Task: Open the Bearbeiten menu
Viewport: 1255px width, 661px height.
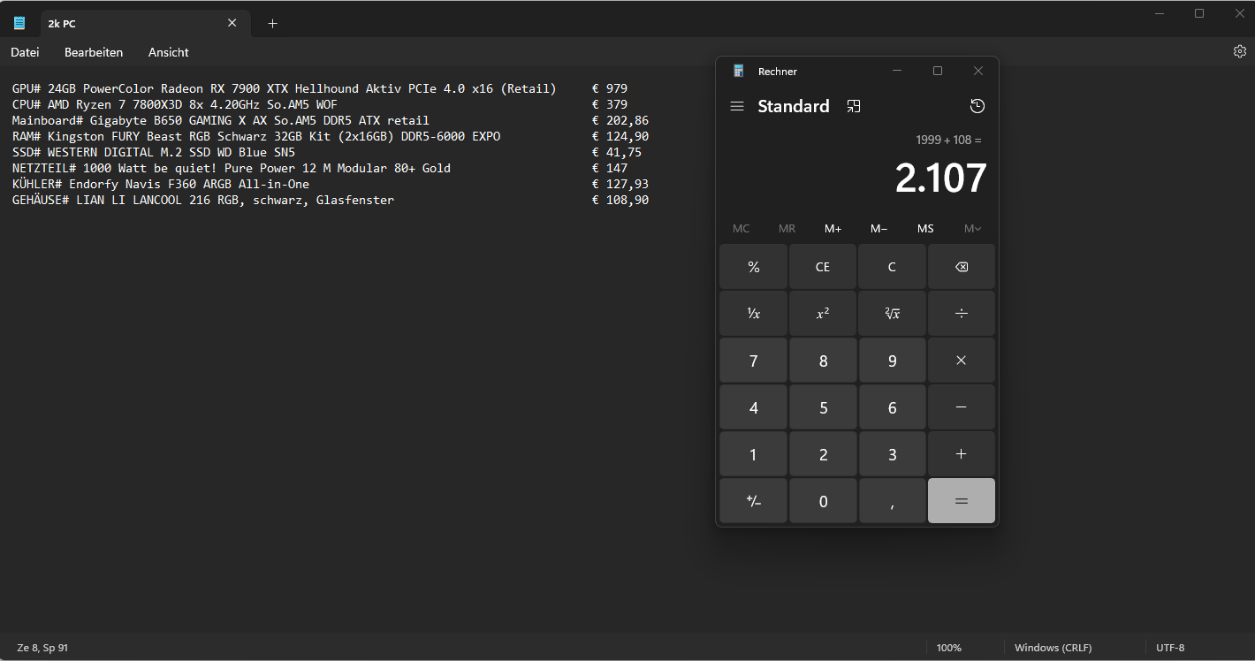Action: click(94, 52)
